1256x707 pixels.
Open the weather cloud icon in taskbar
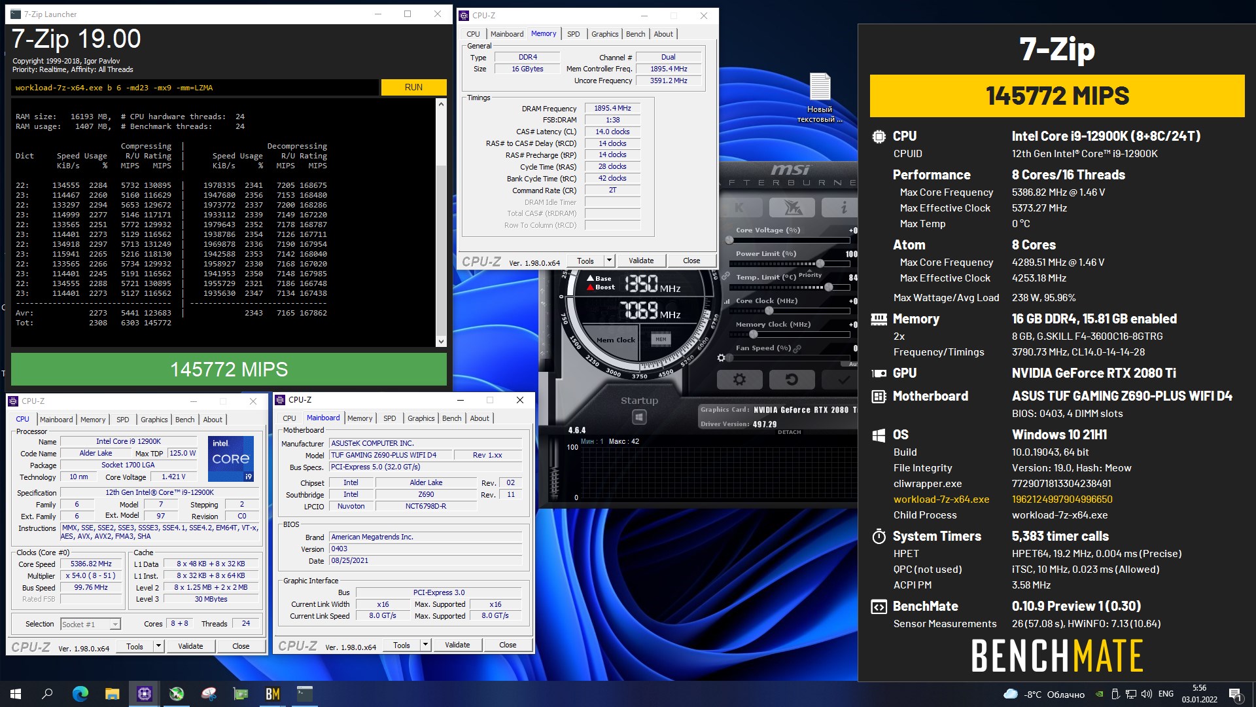coord(1011,694)
